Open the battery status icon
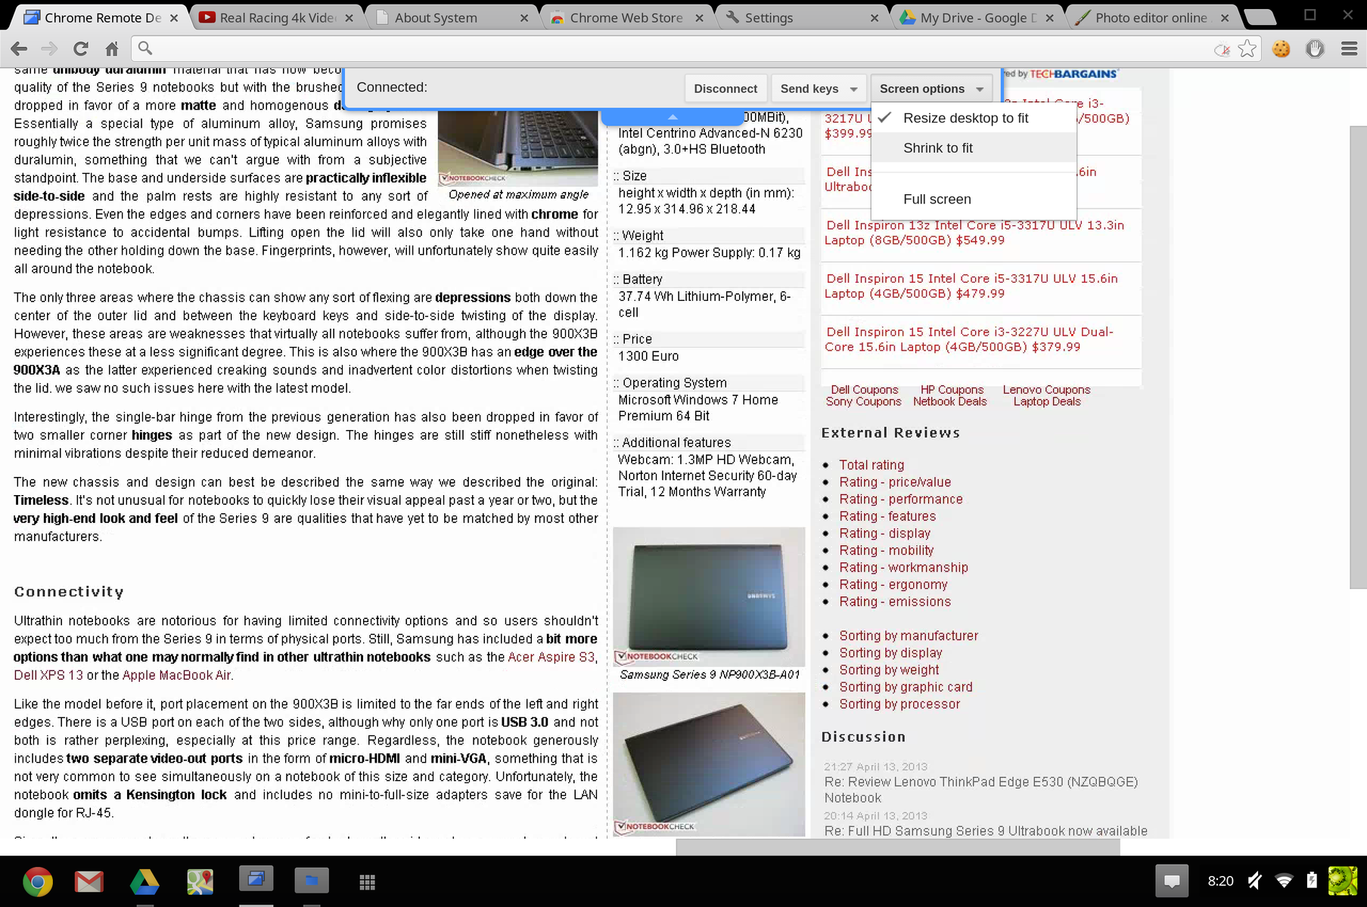 (1312, 881)
